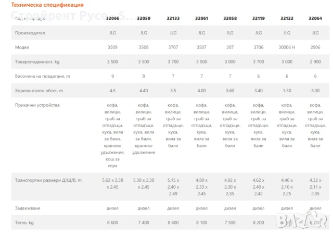
Task: Click the "Прикачни устройства" row label
Action: [x=37, y=105]
